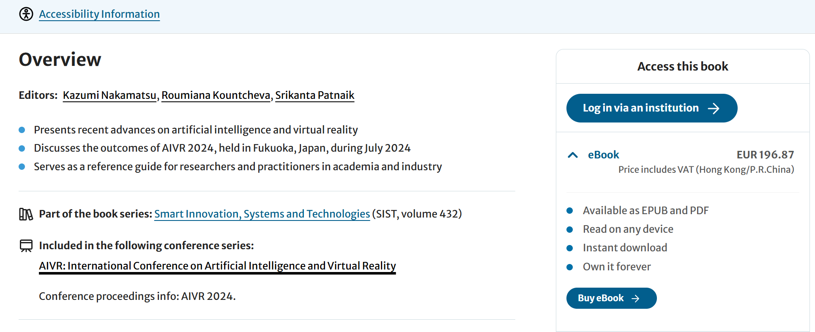The height and width of the screenshot is (332, 815).
Task: Click the Access this book heading
Action: (683, 67)
